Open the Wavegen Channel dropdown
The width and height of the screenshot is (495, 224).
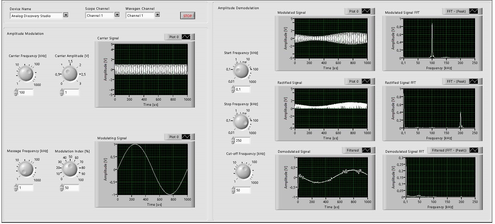[x=157, y=14]
